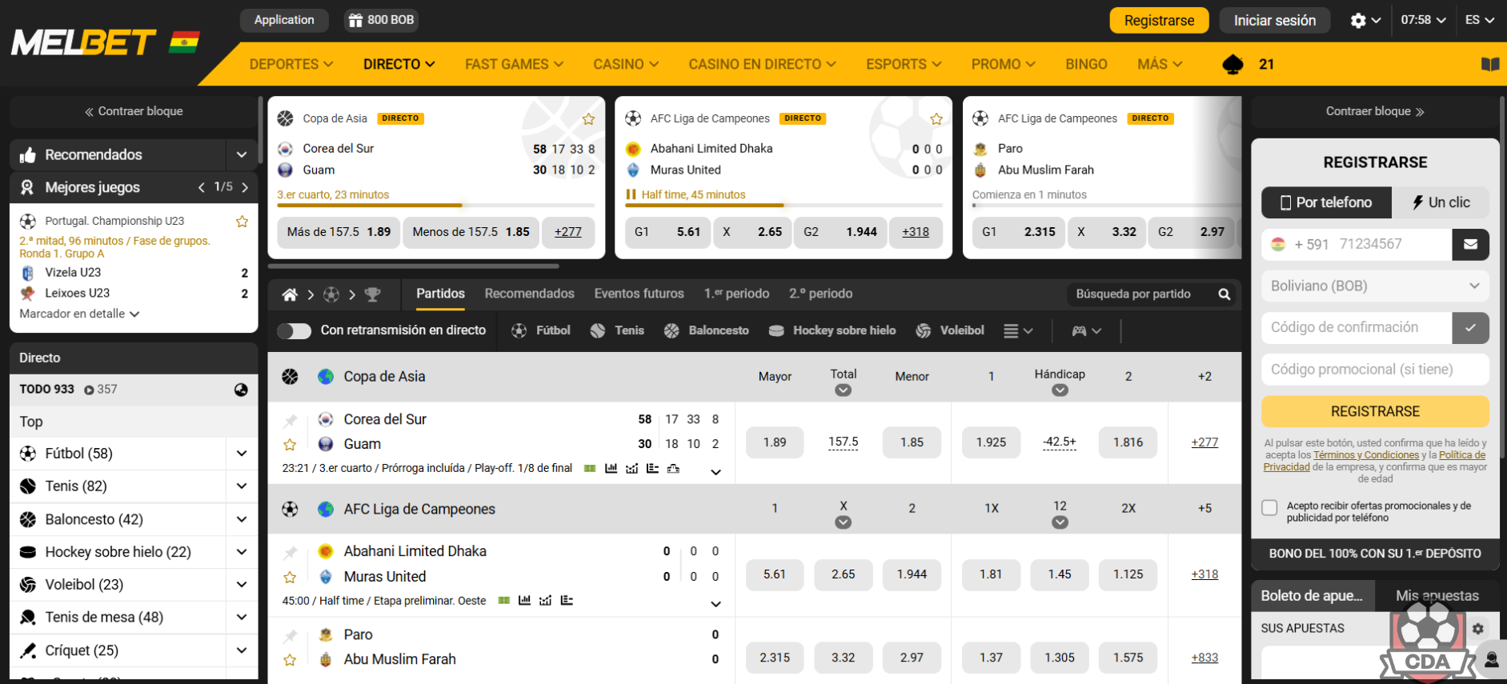Toggle Con retransmisión en directo switch
Screen dimensions: 1507x684
[x=294, y=330]
